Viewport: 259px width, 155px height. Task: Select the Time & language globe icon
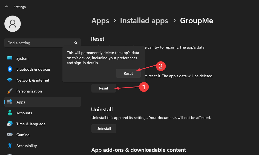tap(10, 124)
